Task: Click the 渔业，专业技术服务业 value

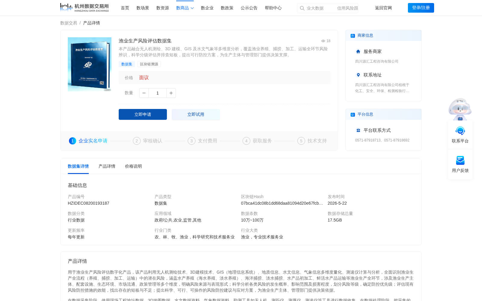Action: [x=262, y=237]
